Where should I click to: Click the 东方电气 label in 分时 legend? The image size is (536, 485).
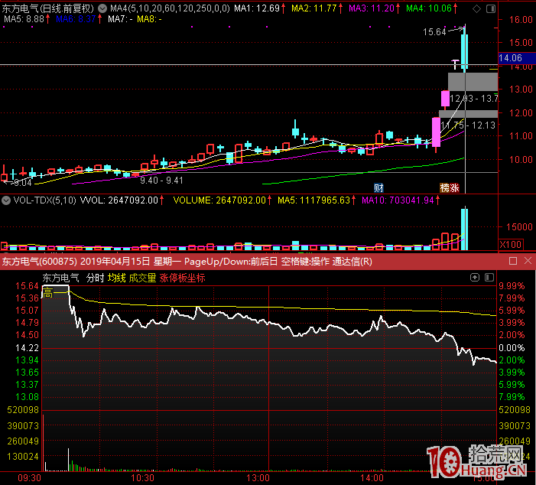pos(61,278)
